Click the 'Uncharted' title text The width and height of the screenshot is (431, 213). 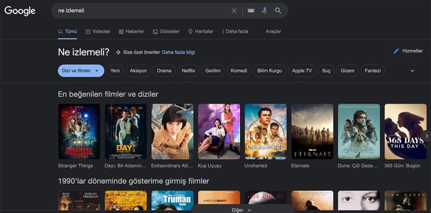(255, 166)
